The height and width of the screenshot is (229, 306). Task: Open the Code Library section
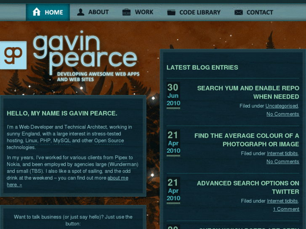click(194, 12)
